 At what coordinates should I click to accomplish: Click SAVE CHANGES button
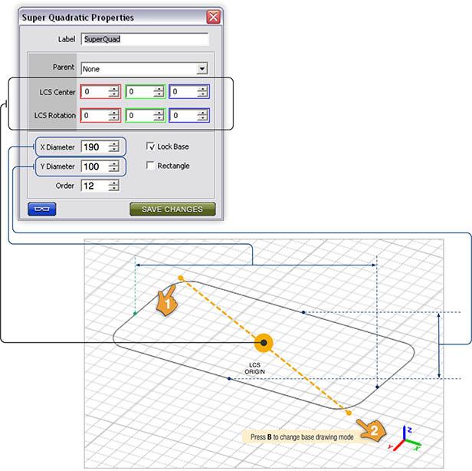coord(172,209)
